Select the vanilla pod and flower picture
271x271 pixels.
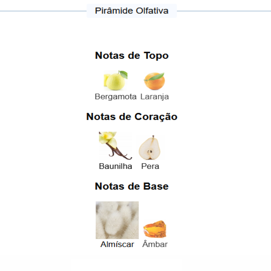[115, 146]
